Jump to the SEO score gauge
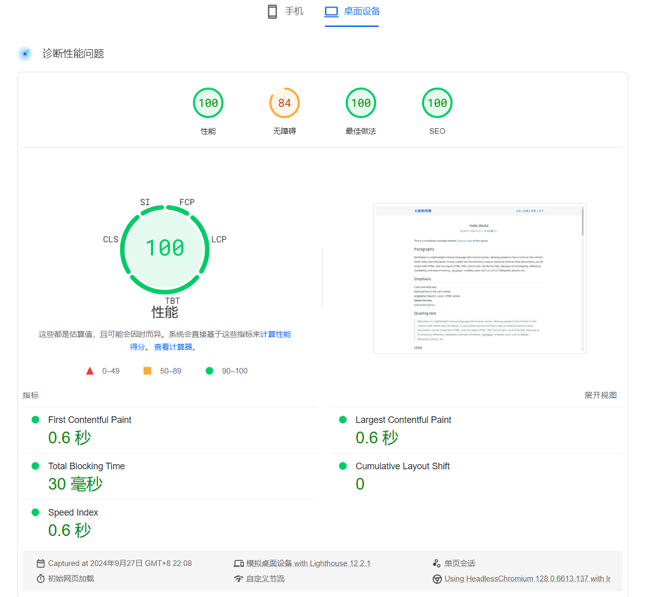The width and height of the screenshot is (645, 597). [x=437, y=103]
